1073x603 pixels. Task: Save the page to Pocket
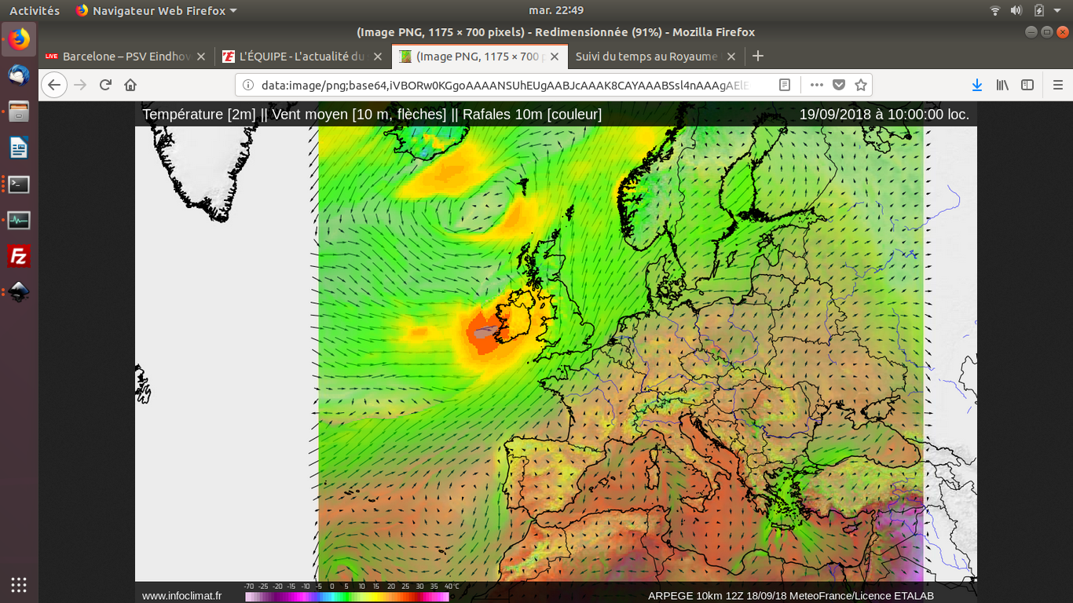pyautogui.click(x=839, y=85)
